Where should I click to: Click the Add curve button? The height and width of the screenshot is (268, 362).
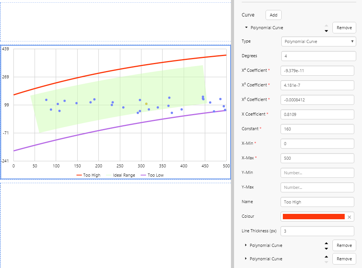click(x=273, y=15)
